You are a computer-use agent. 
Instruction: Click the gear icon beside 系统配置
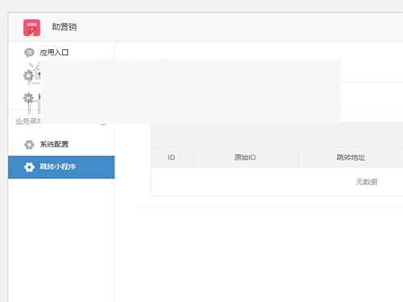point(29,144)
